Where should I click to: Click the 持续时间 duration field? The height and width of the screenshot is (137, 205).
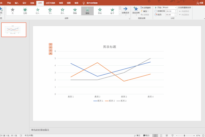click(x=170, y=11)
